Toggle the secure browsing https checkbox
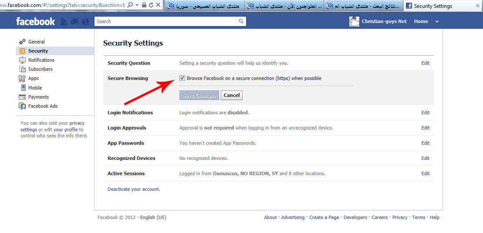The image size is (483, 233). 182,78
